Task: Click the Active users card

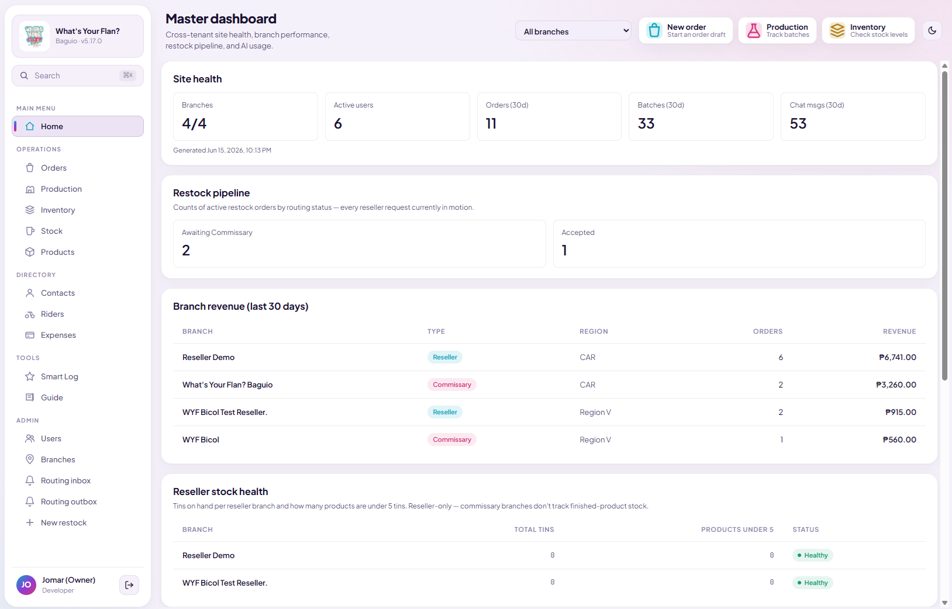Action: pos(398,116)
